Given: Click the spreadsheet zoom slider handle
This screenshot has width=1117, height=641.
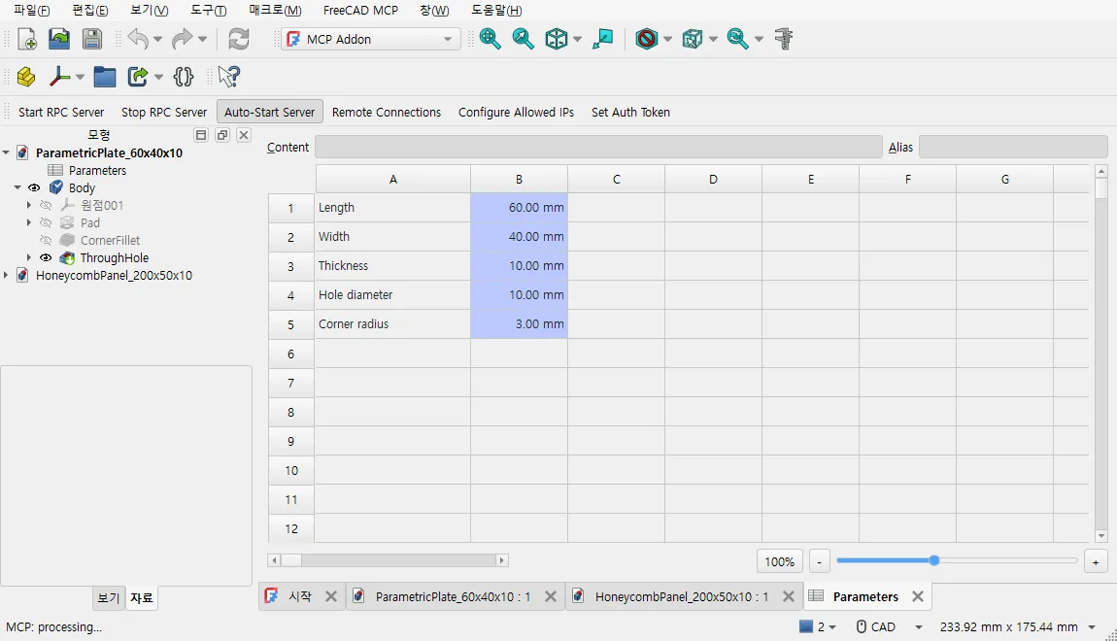Looking at the screenshot, I should (x=934, y=560).
